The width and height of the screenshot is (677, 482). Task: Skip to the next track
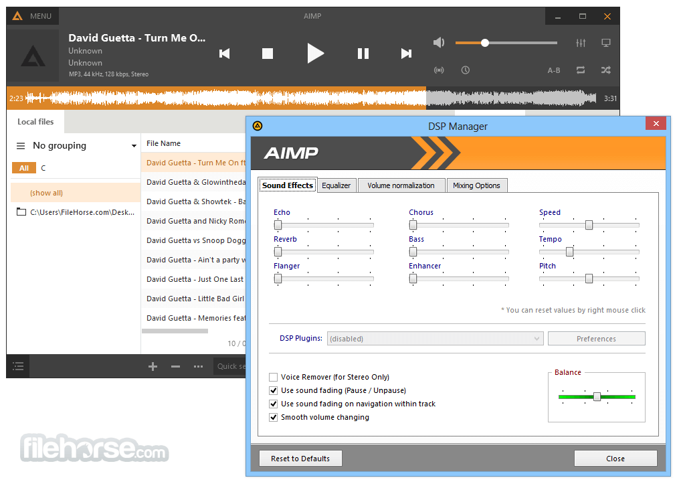[406, 54]
